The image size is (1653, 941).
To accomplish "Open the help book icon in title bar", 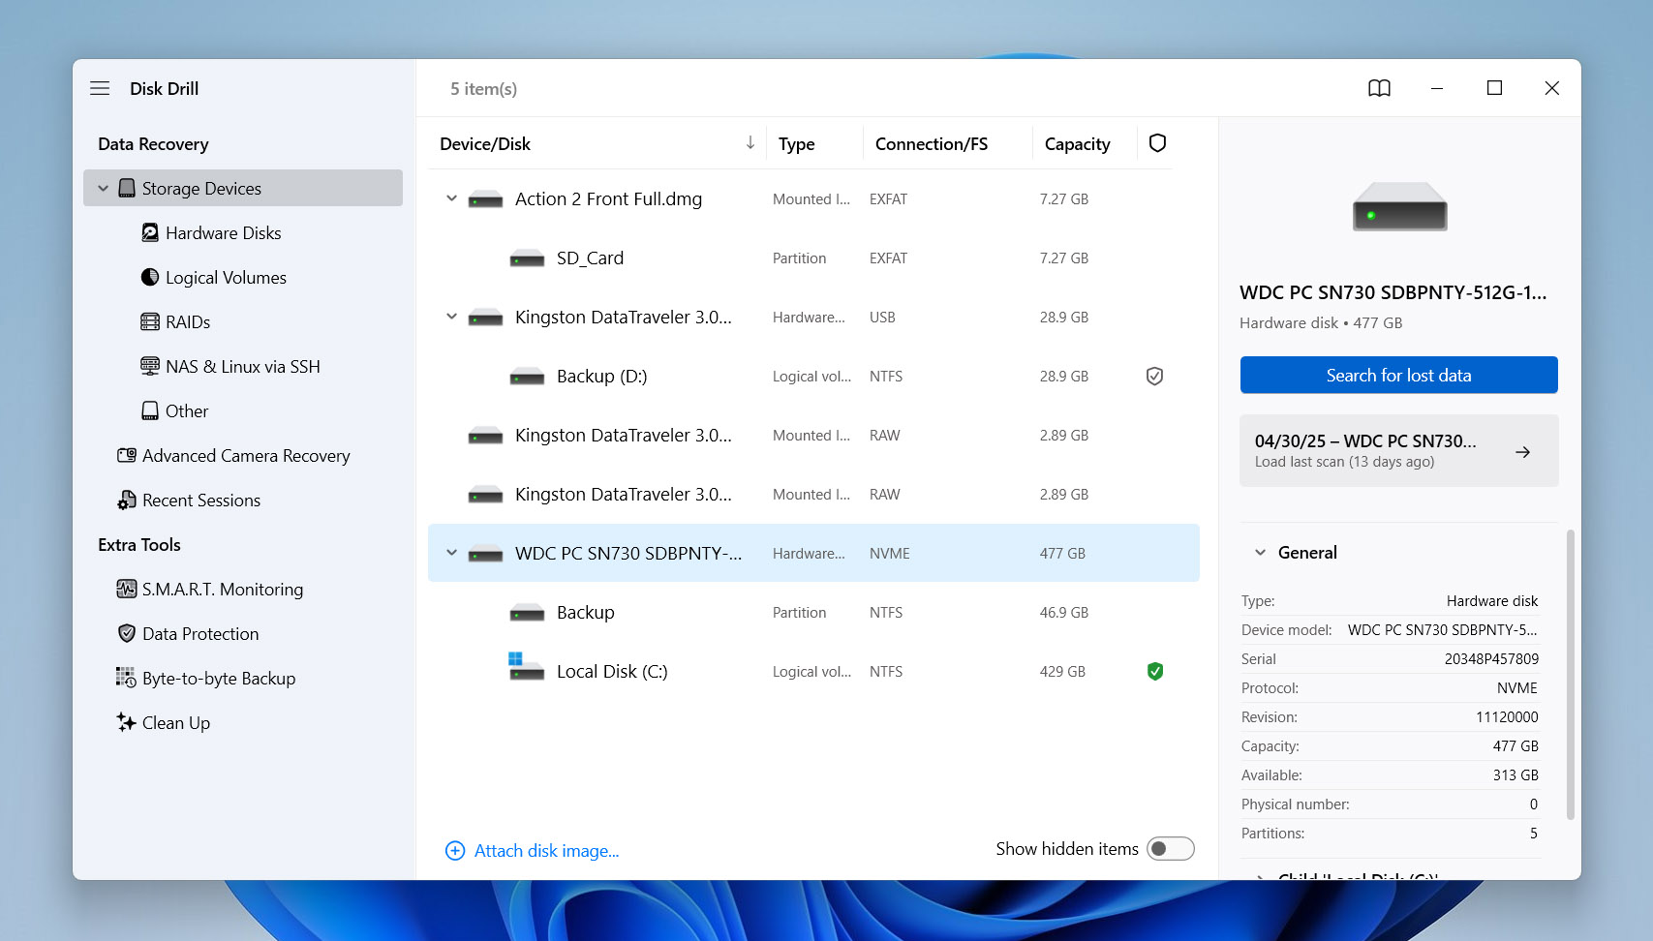I will 1379,88.
